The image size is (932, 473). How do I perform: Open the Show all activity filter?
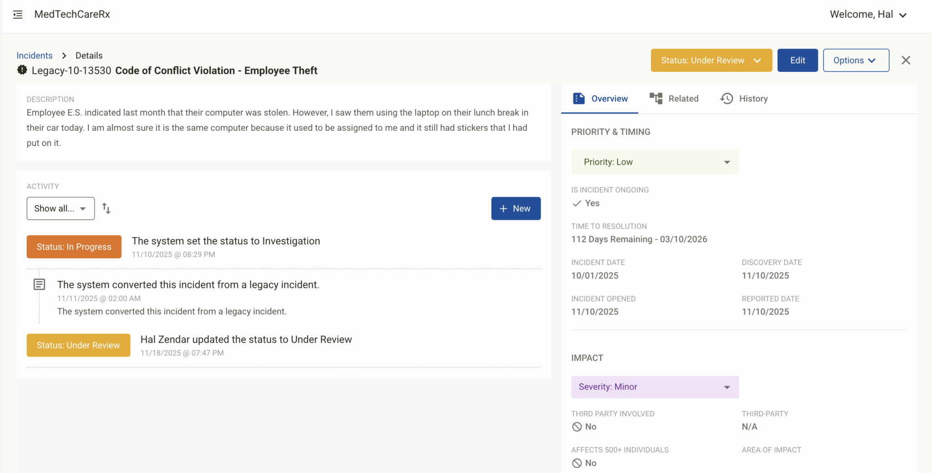click(x=61, y=209)
